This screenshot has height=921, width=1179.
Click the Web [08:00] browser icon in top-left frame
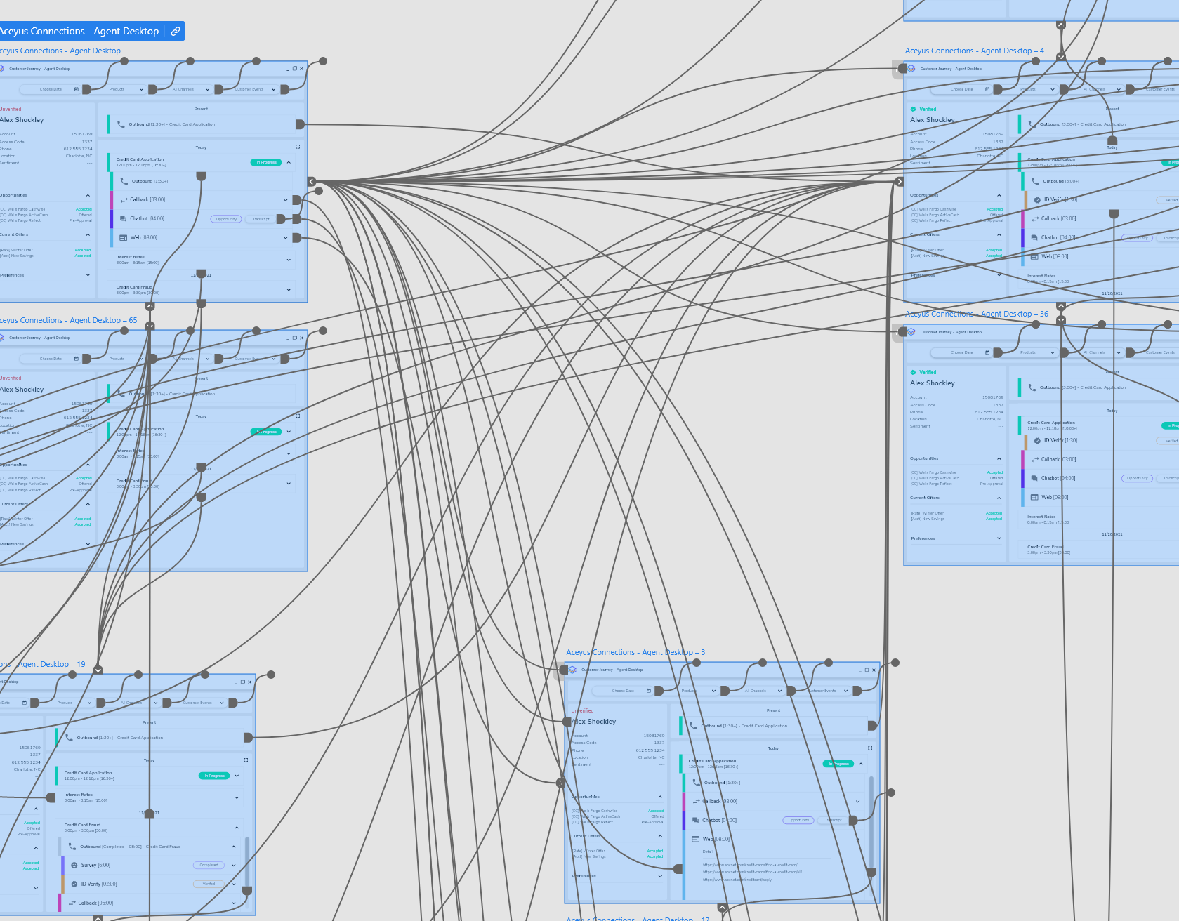[x=124, y=238]
